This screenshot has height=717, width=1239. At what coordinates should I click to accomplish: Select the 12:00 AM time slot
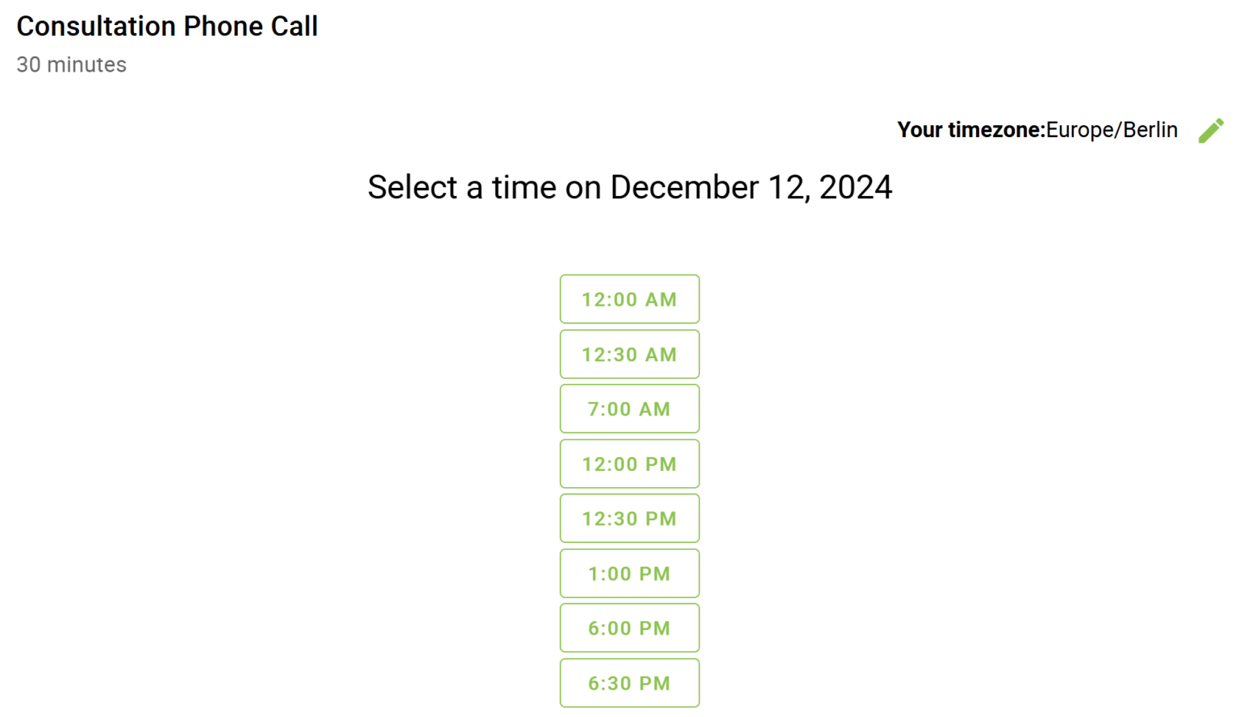[x=629, y=299]
